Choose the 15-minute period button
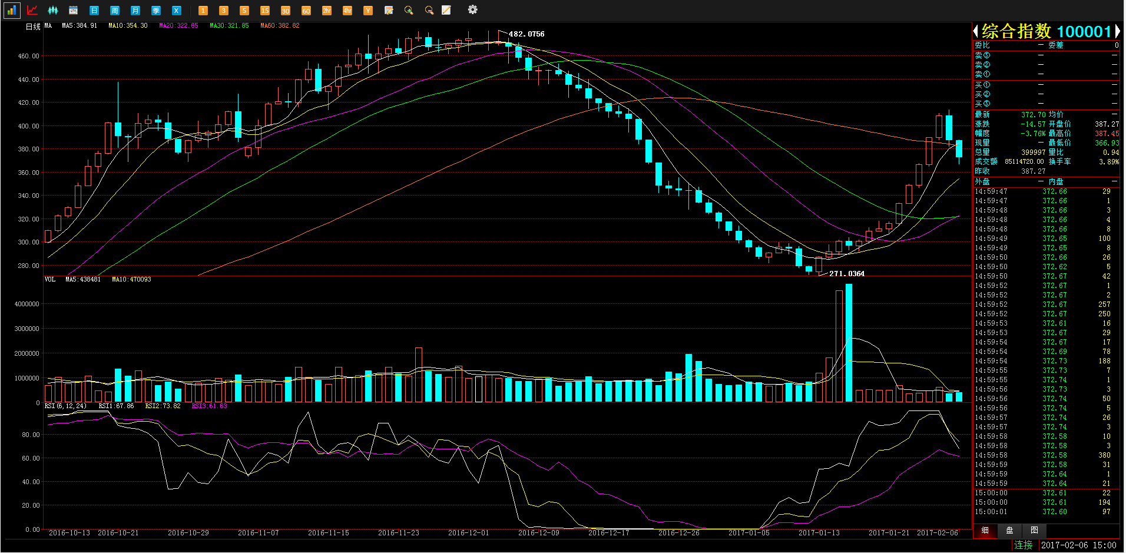This screenshot has width=1126, height=553. (265, 10)
